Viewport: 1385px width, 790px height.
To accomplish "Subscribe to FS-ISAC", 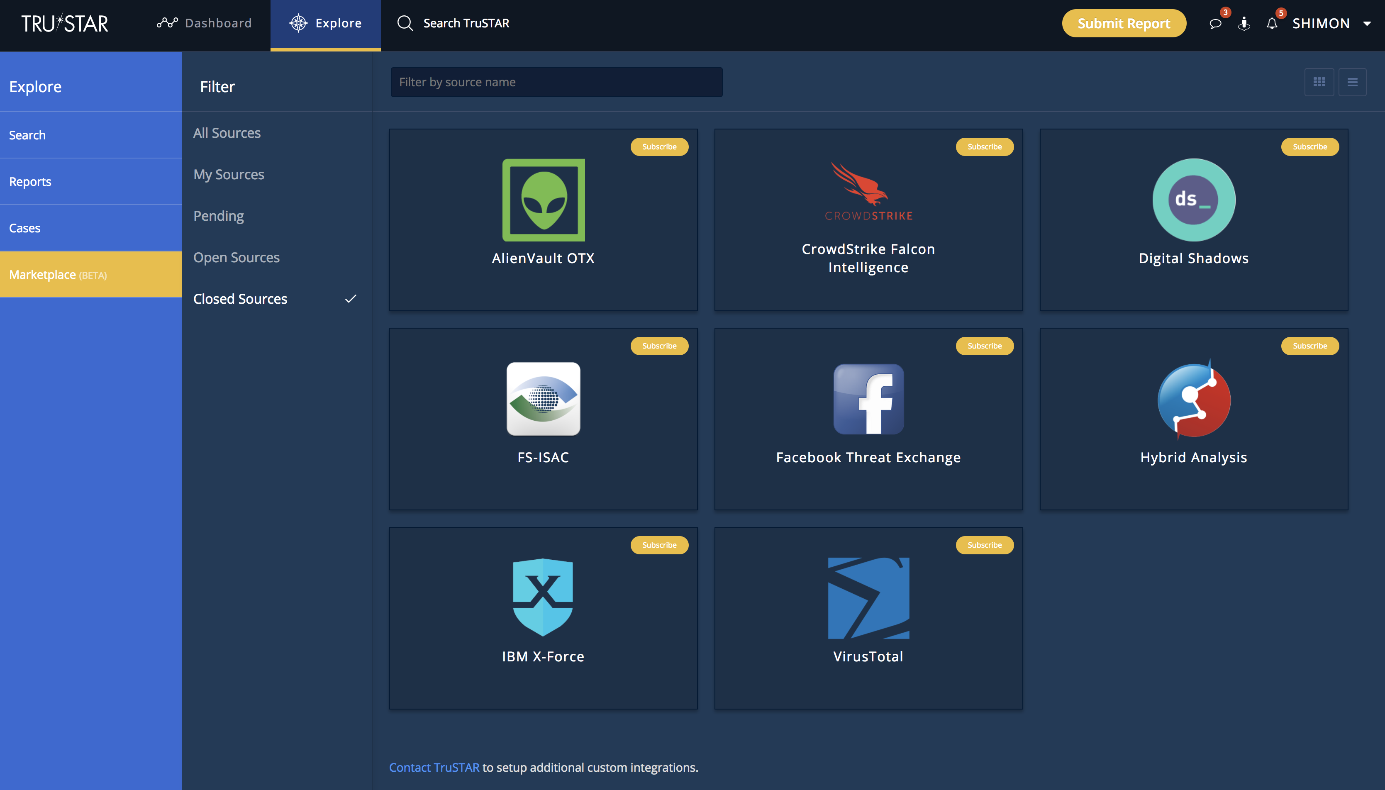I will pos(659,346).
